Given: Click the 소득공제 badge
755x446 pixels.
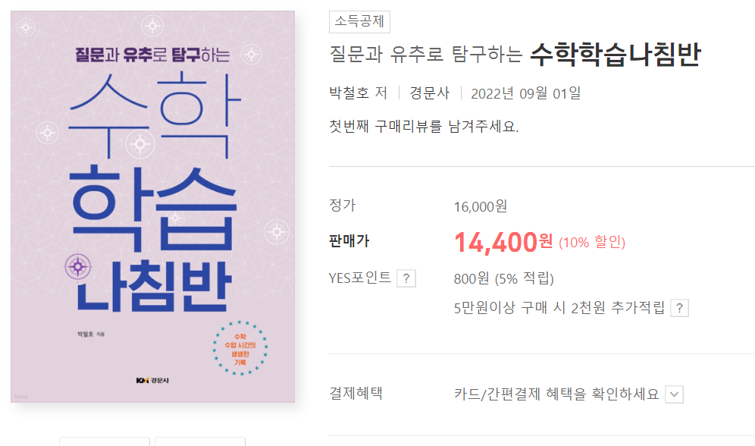Looking at the screenshot, I should [x=359, y=22].
